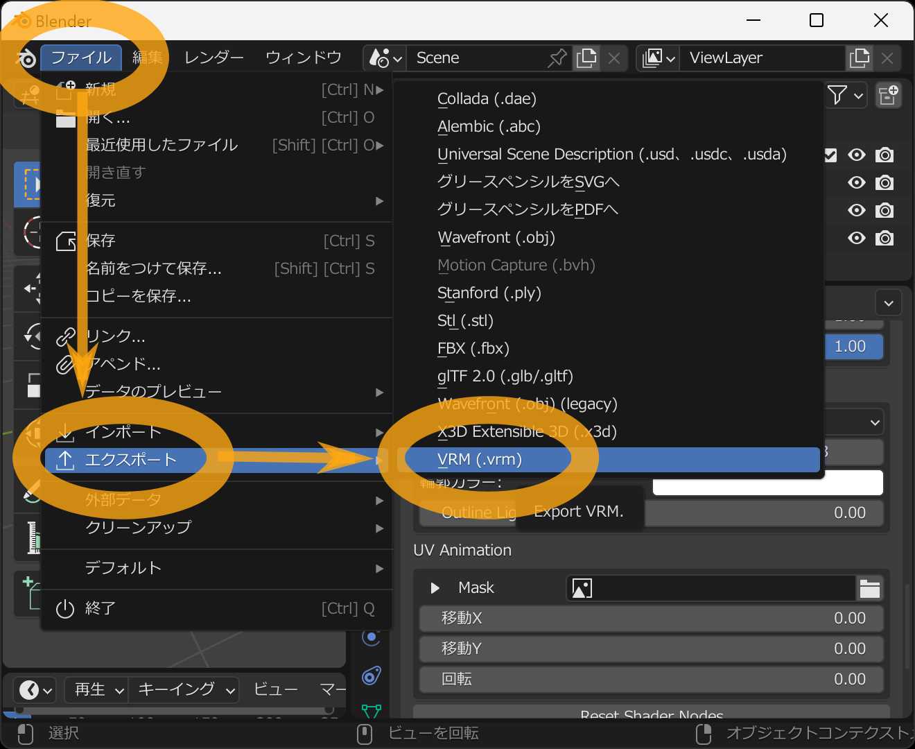The height and width of the screenshot is (749, 915).
Task: Choose リンク... in the file menu
Action: (x=218, y=337)
